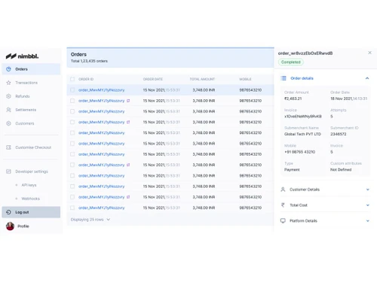Open API keys under Developer settings
Screen dimensions: 377x282
[29, 185]
